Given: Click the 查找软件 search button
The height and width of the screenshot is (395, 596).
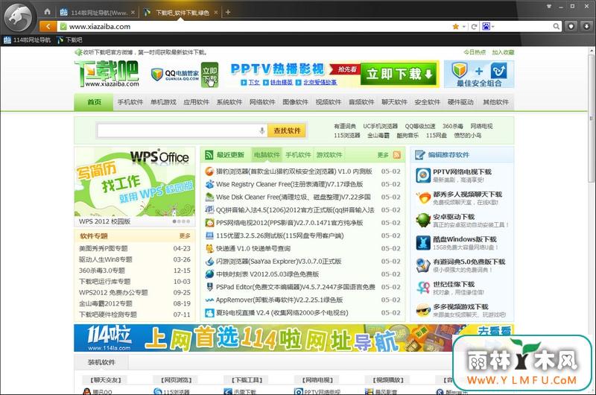Looking at the screenshot, I should point(287,130).
